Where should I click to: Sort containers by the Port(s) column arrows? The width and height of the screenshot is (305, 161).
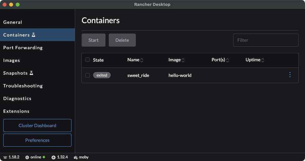tap(227, 60)
